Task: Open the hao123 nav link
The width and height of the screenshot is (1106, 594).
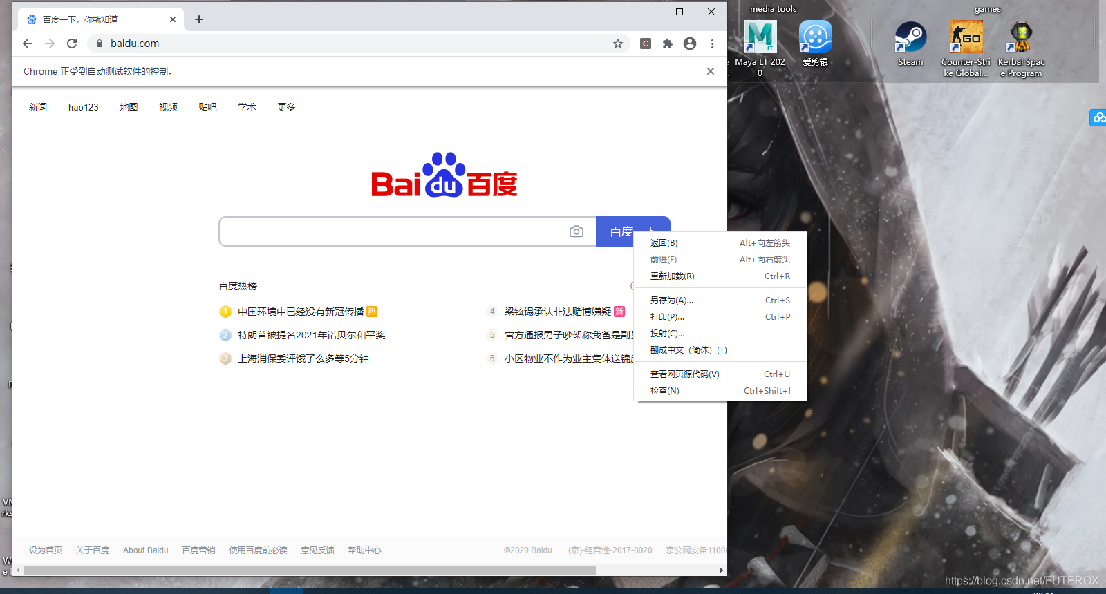Action: tap(84, 107)
